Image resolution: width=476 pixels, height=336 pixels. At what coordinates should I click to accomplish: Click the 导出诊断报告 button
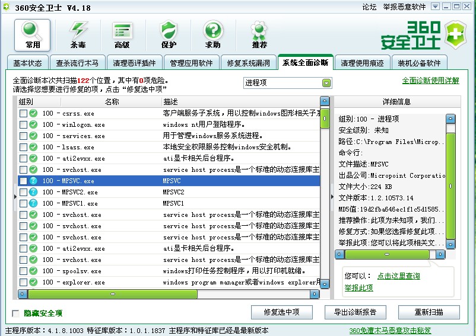[355, 312]
